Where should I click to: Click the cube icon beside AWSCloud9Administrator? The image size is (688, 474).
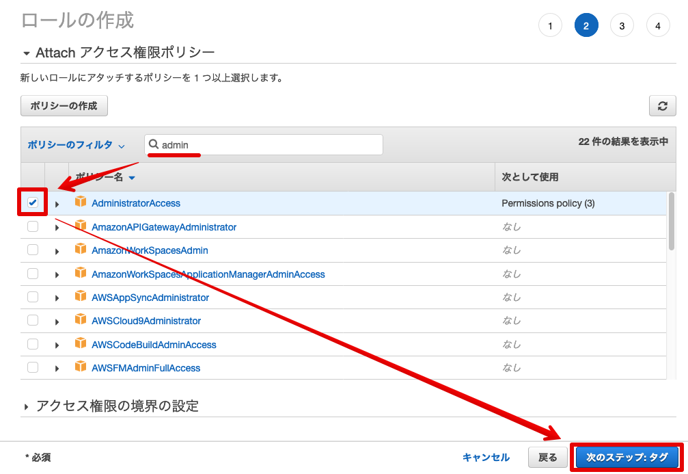pos(81,320)
